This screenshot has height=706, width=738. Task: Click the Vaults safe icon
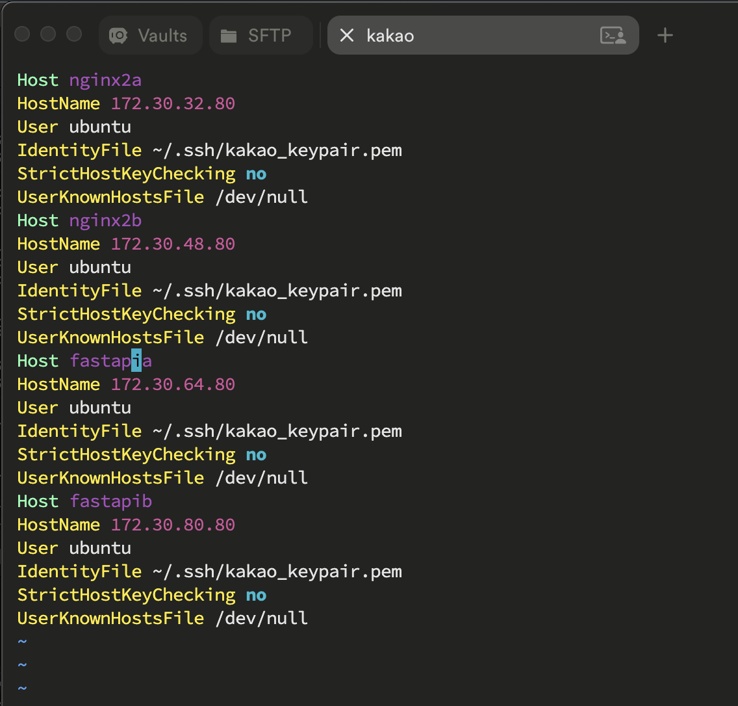click(118, 36)
